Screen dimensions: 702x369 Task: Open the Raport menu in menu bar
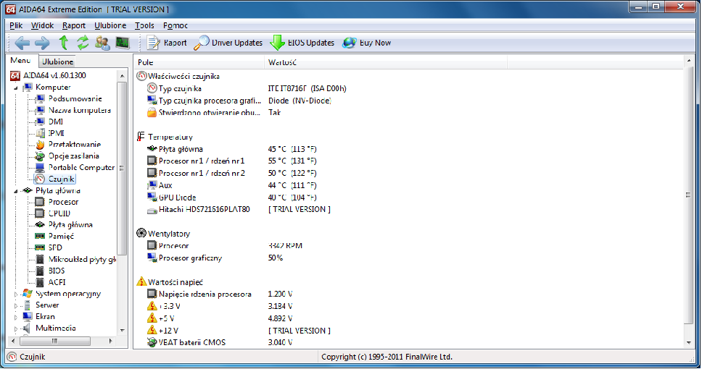coord(74,25)
